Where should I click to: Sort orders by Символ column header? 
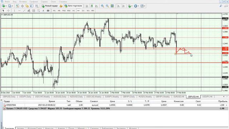click(x=94, y=101)
